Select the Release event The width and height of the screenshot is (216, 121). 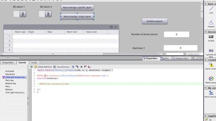(x=9, y=89)
